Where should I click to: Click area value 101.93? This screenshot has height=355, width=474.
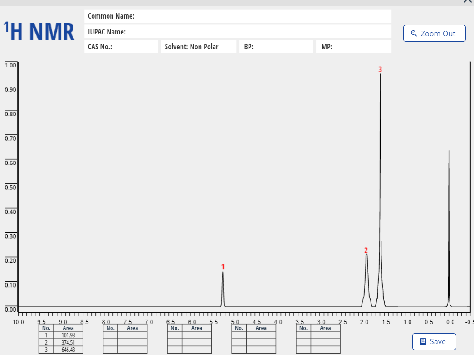[x=68, y=336]
